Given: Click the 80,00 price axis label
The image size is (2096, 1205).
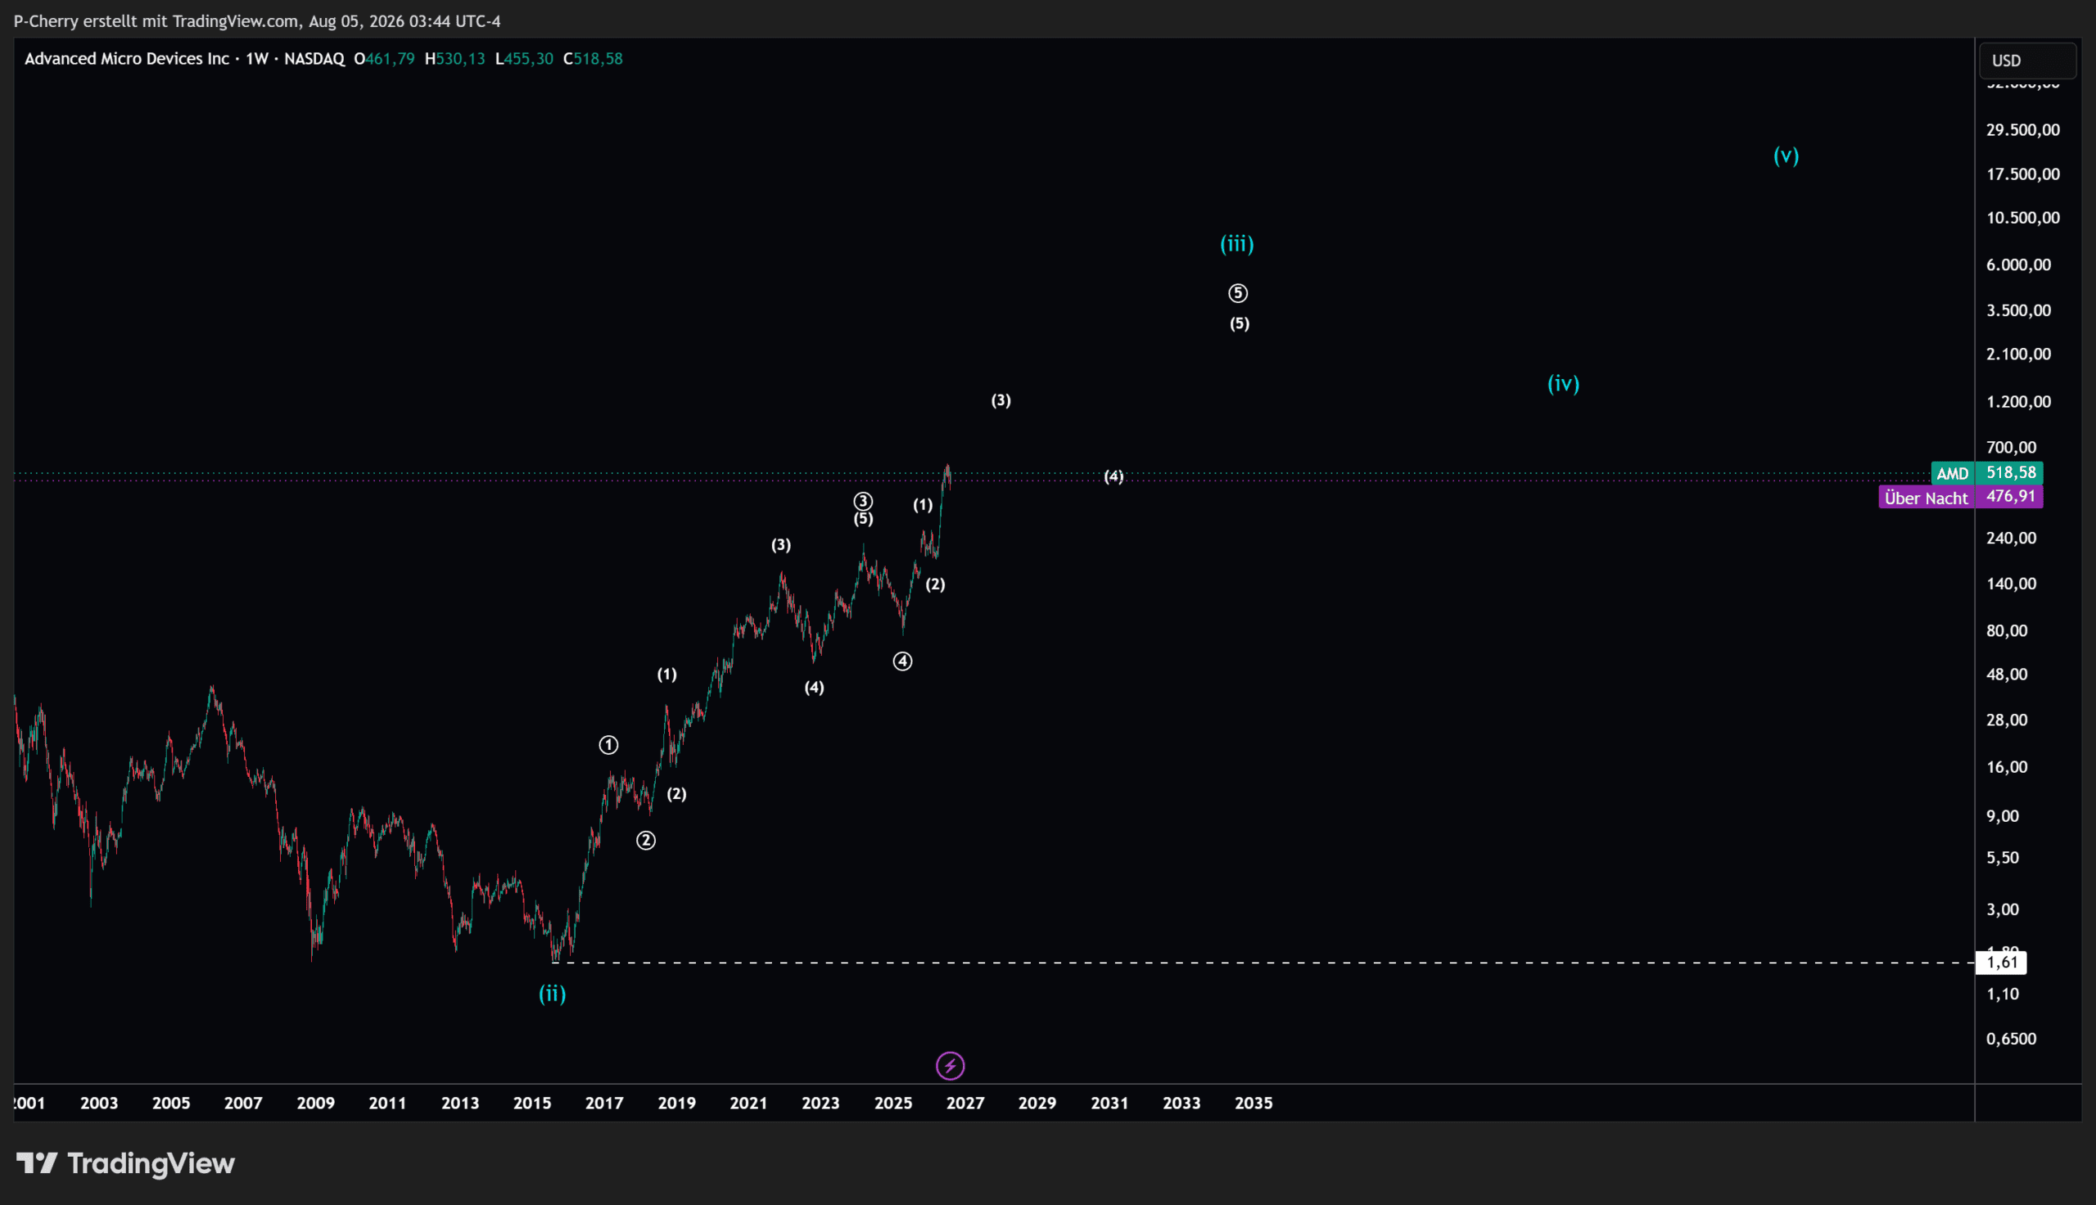Looking at the screenshot, I should tap(2008, 630).
